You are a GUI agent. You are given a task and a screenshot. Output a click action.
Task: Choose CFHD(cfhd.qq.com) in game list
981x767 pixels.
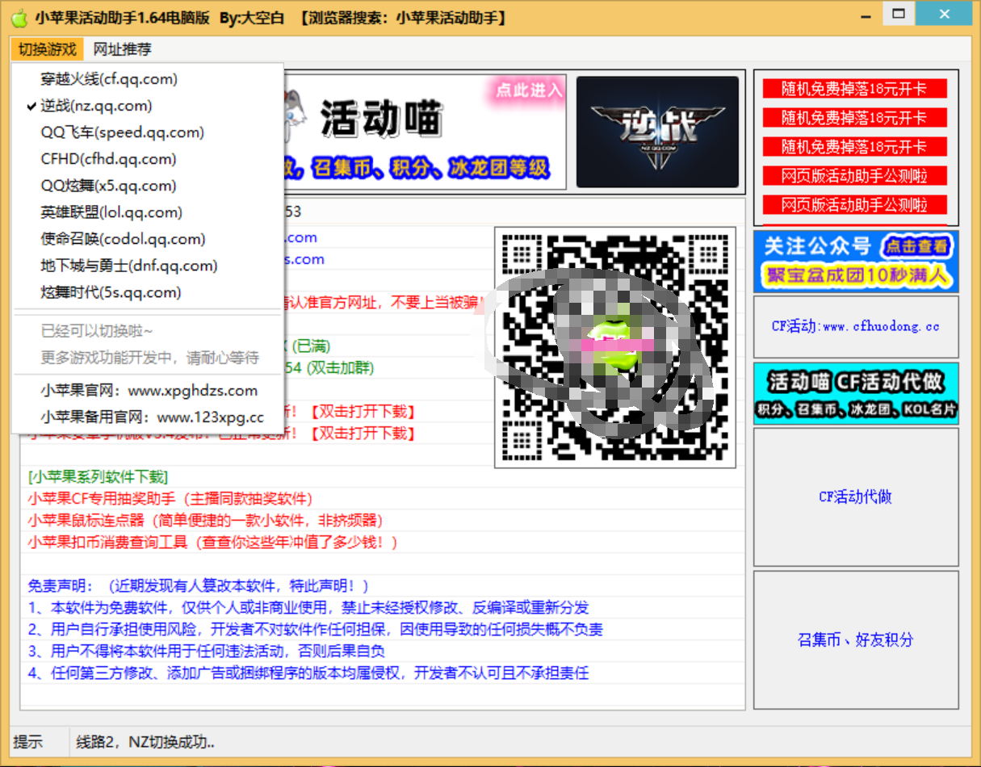click(149, 159)
